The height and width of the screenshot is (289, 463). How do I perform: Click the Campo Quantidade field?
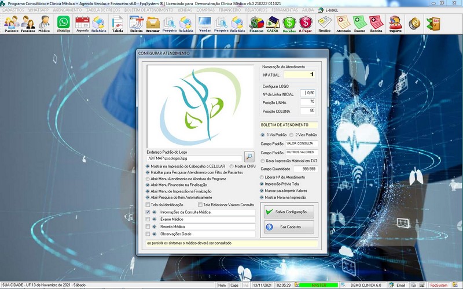tap(306, 169)
